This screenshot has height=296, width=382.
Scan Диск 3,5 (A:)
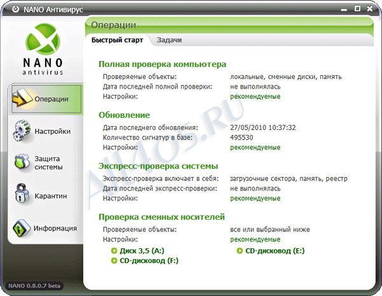click(142, 251)
